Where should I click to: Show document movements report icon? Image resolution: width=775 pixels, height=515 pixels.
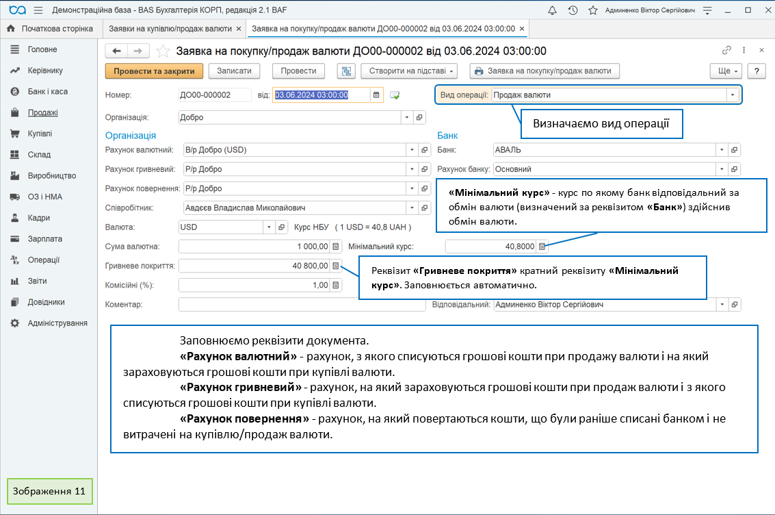pyautogui.click(x=347, y=71)
